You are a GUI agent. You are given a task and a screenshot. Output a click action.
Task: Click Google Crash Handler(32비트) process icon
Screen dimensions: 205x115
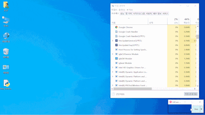pos(116,36)
